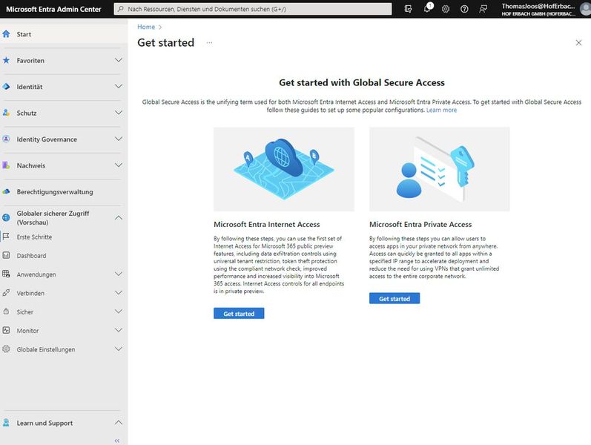Click the Internet Access illustration
591x445 pixels.
point(284,169)
